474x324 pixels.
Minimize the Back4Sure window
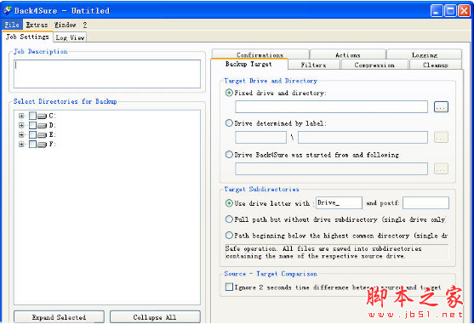pyautogui.click(x=437, y=11)
